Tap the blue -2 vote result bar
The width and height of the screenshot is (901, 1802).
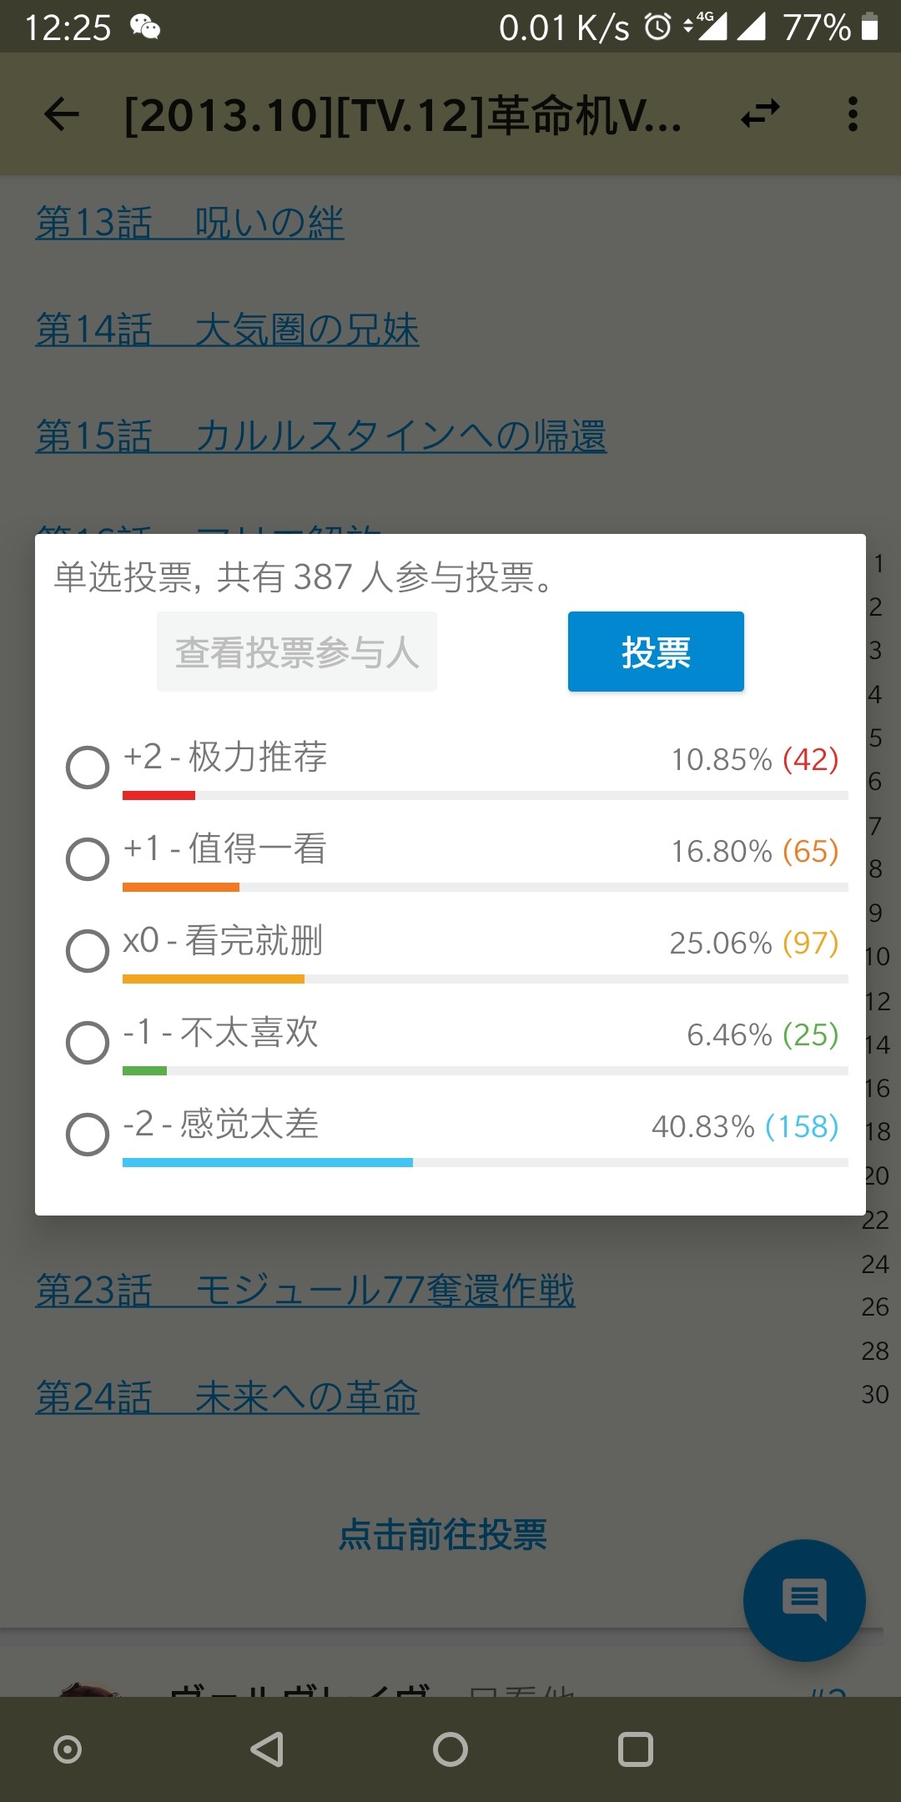[x=267, y=1162]
